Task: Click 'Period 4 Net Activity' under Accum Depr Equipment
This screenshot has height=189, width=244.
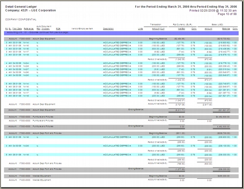Action: (157, 80)
